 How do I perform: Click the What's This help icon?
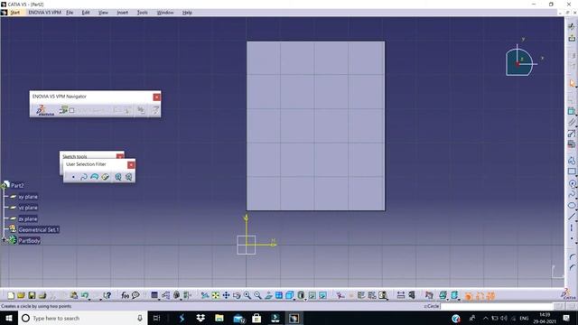click(107, 295)
